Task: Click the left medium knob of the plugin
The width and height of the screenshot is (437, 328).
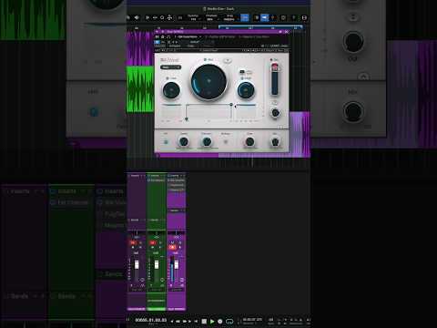Action: click(x=171, y=90)
